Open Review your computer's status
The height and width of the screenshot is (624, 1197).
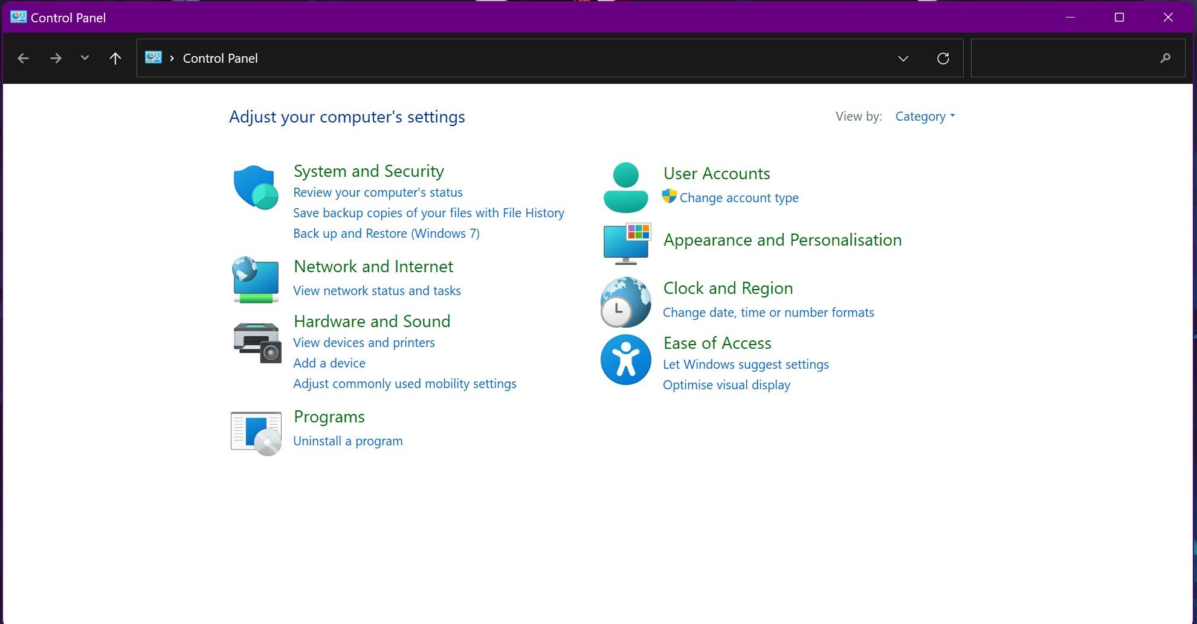pos(378,193)
